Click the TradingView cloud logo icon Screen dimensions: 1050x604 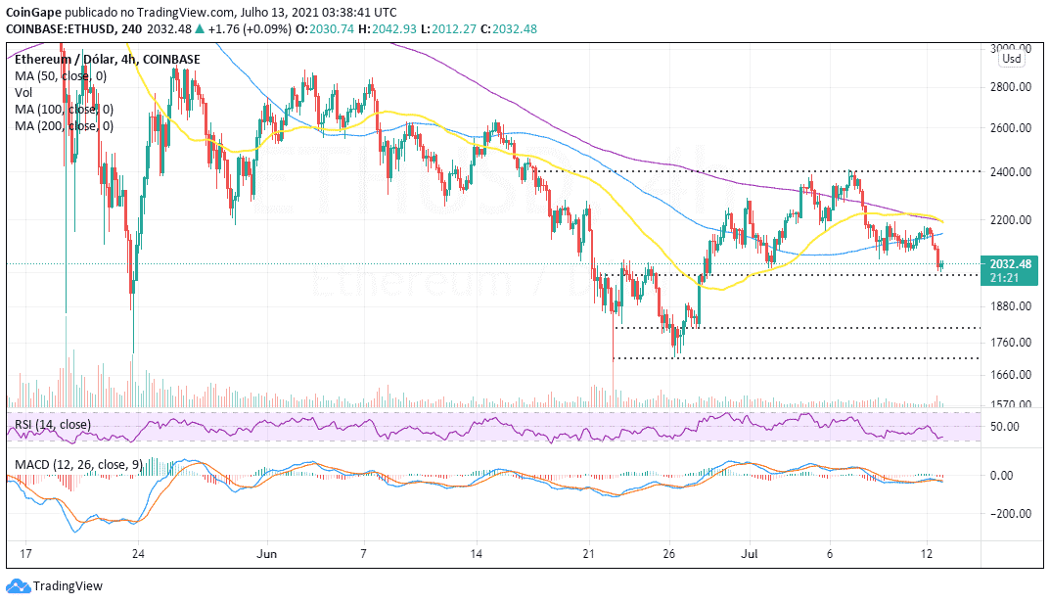tap(19, 586)
